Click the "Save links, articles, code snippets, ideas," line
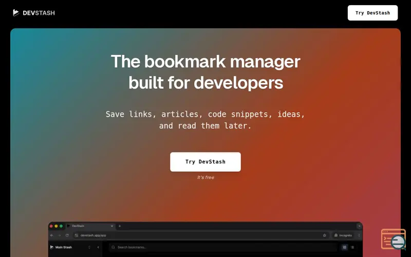 205,114
